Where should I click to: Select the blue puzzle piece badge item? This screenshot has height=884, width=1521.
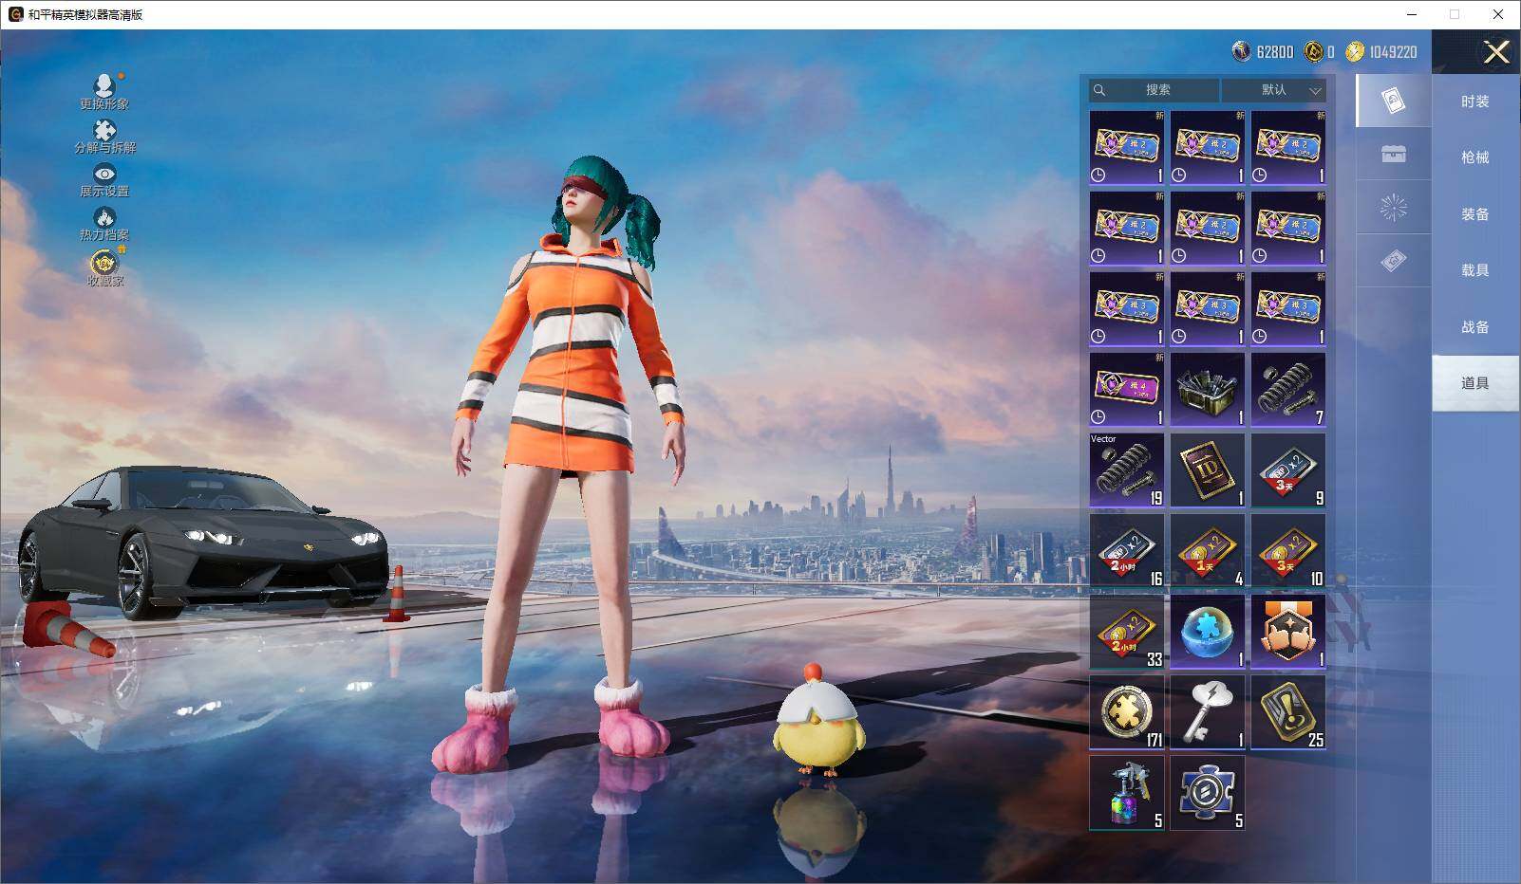pos(1208,793)
